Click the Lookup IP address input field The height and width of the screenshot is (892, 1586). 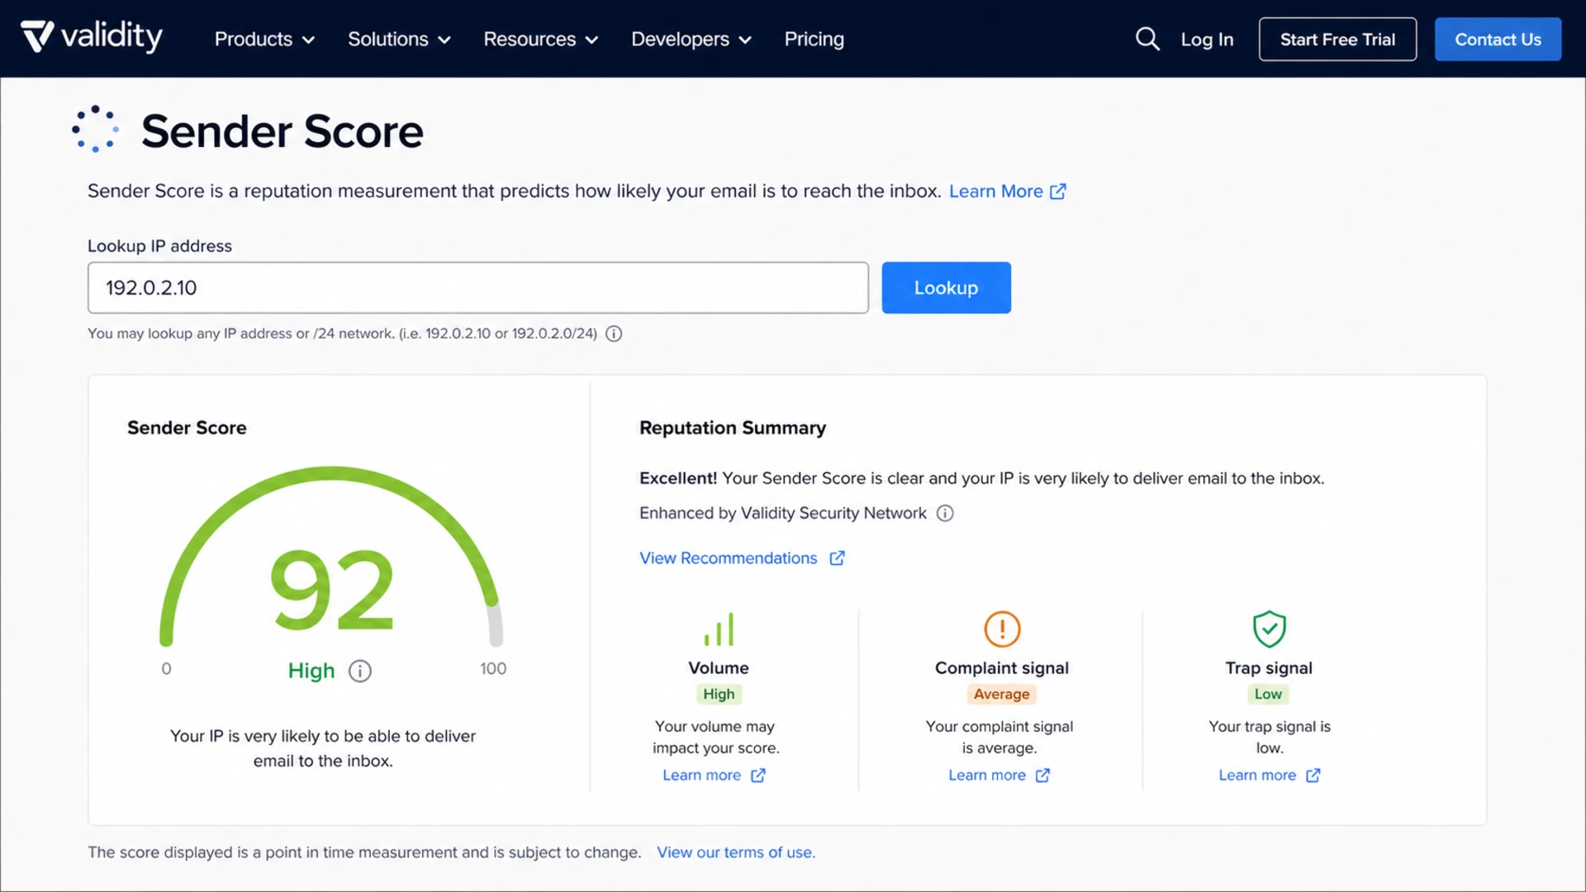pyautogui.click(x=478, y=287)
